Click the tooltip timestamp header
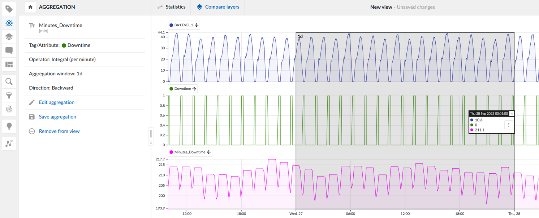Viewport: 539px width, 218px height. [489, 114]
